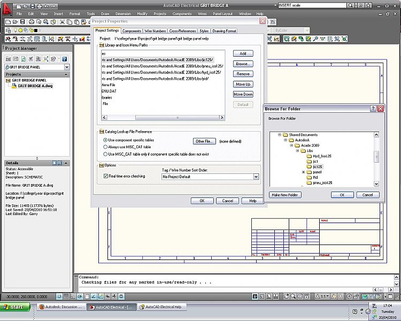Screen dimensions: 401x321
Task: Click the Open file icon in the standard toolbar
Action: coord(16,22)
